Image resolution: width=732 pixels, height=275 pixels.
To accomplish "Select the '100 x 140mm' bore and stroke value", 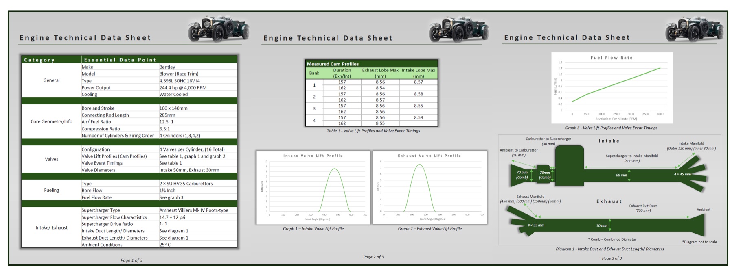I will coord(173,108).
